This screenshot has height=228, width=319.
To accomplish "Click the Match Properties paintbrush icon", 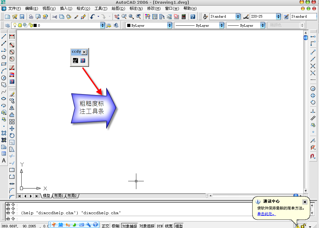I will pos(76,17).
